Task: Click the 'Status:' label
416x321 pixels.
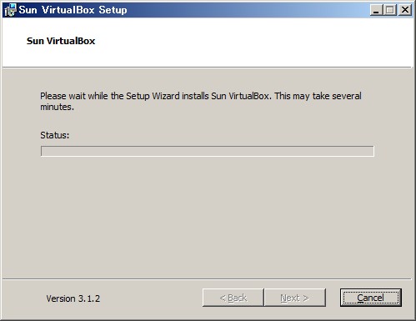Action: pyautogui.click(x=55, y=135)
